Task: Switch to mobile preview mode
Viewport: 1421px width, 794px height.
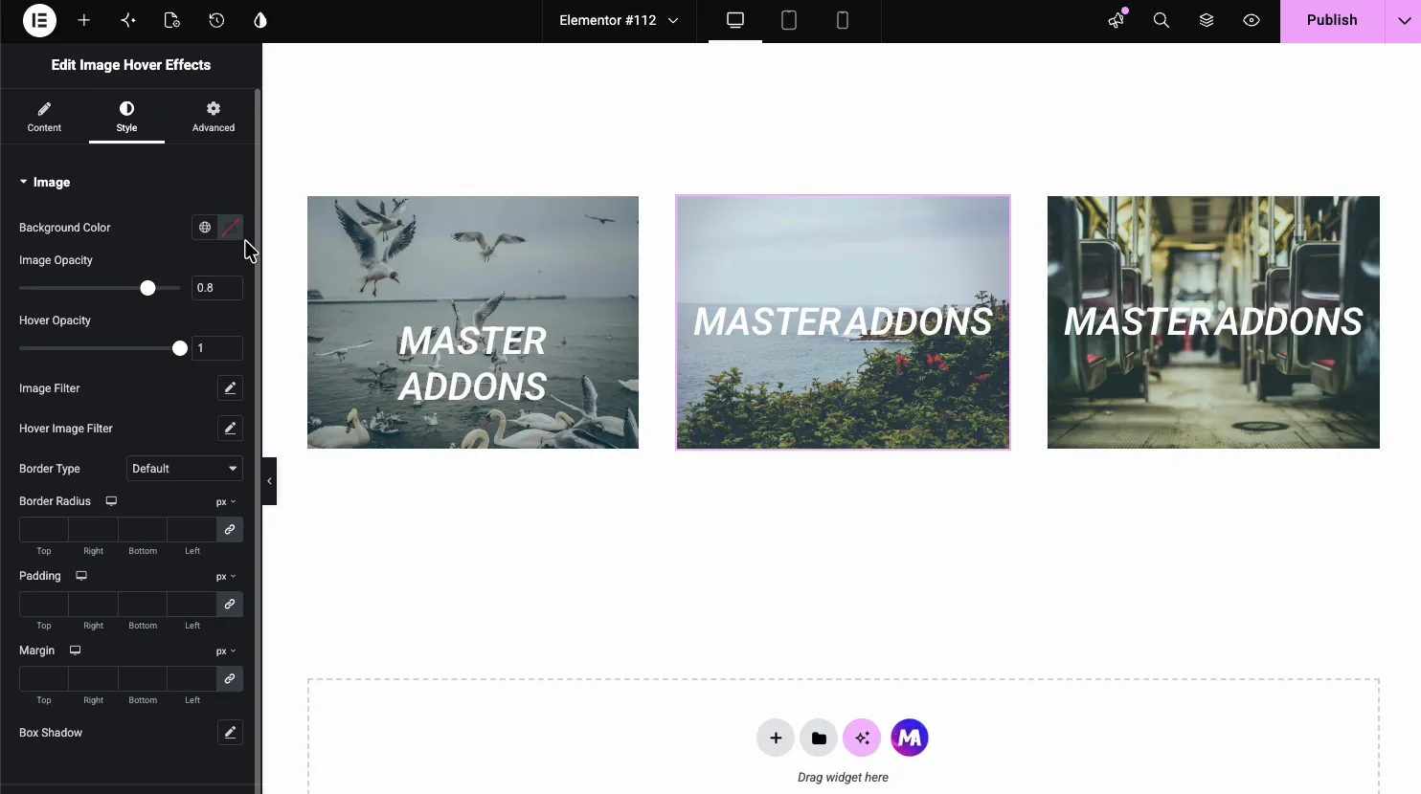Action: point(843,20)
